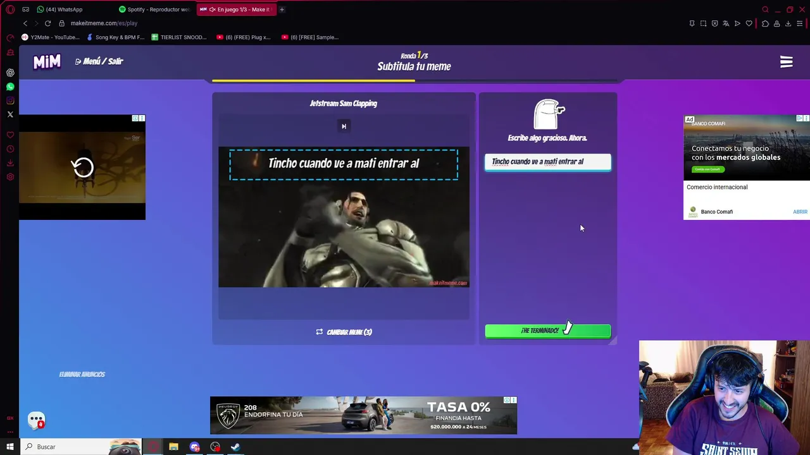Image resolution: width=810 pixels, height=455 pixels.
Task: Go back with the browser back arrow
Action: [x=25, y=23]
